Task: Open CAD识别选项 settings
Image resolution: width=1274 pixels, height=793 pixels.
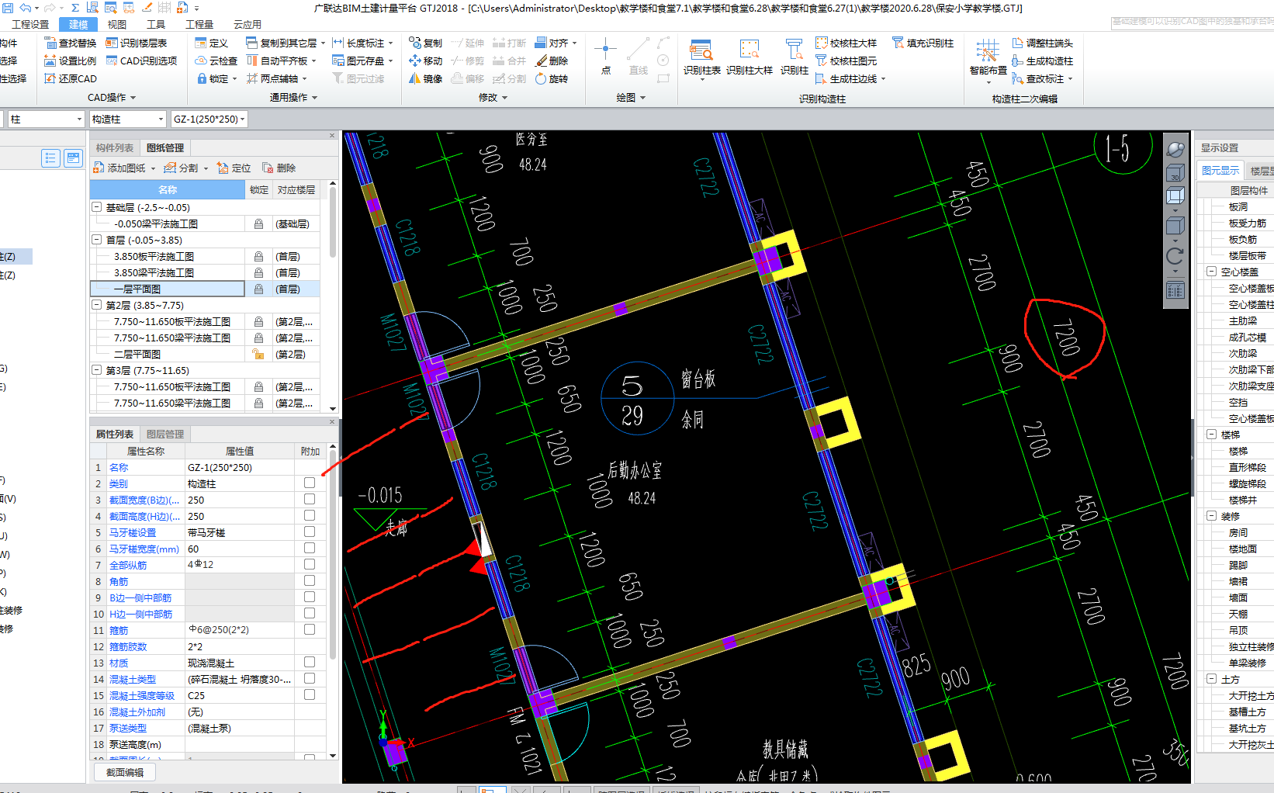Action: (x=141, y=61)
